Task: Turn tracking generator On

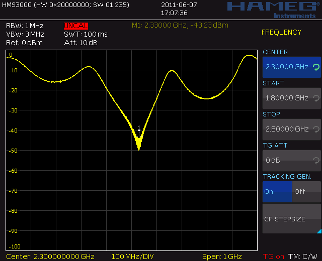Action: tap(277, 192)
